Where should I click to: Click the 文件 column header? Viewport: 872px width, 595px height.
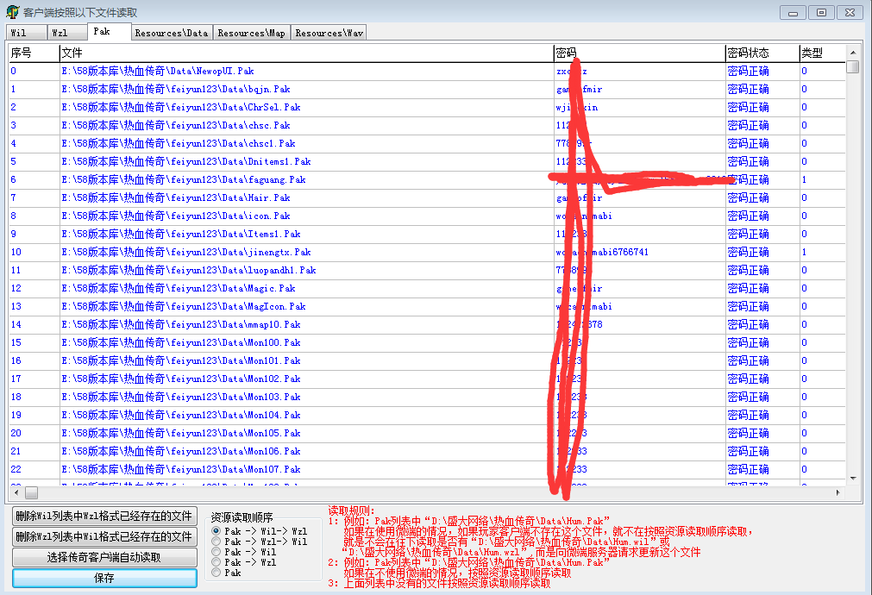307,53
